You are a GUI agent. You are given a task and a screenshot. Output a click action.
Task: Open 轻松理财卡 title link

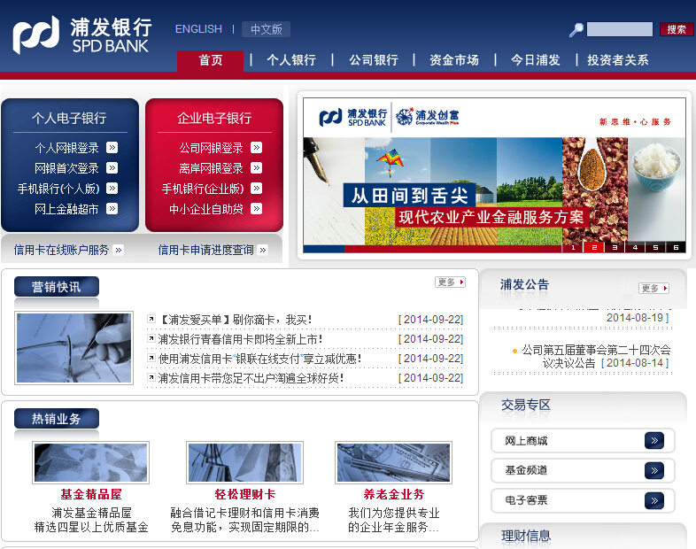(245, 494)
